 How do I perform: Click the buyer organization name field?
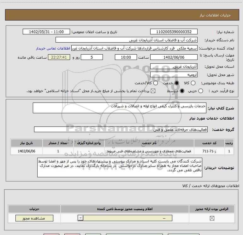(x=127, y=40)
